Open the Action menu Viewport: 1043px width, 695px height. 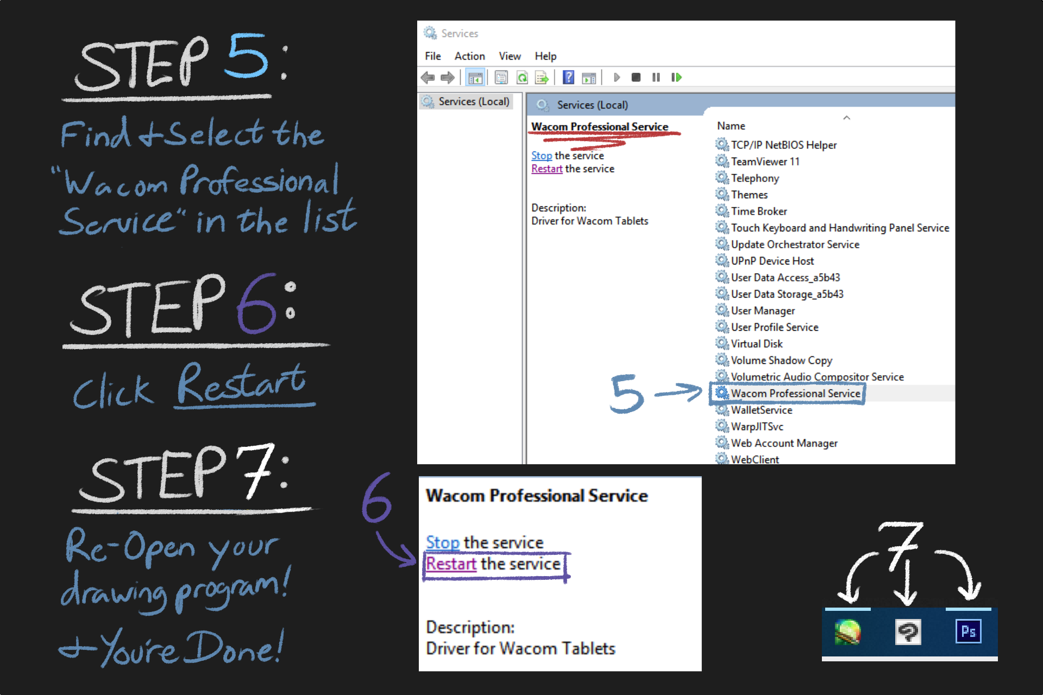(x=469, y=56)
